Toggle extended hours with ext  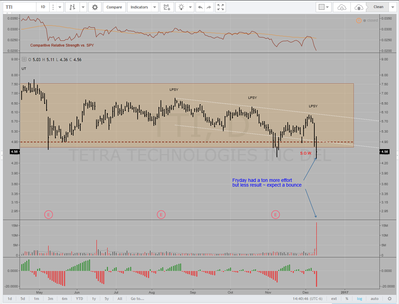point(334,299)
